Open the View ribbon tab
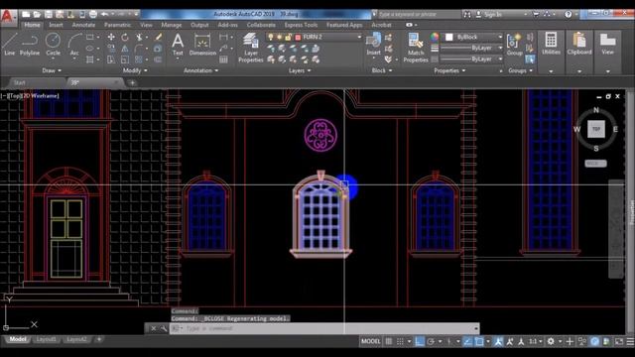This screenshot has width=635, height=357. tap(146, 25)
